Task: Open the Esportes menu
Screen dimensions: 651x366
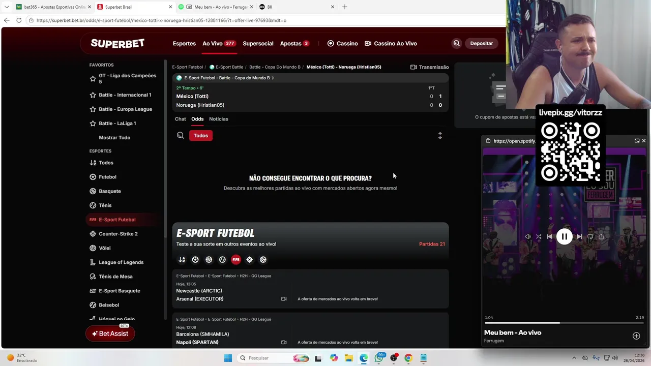Action: (184, 44)
